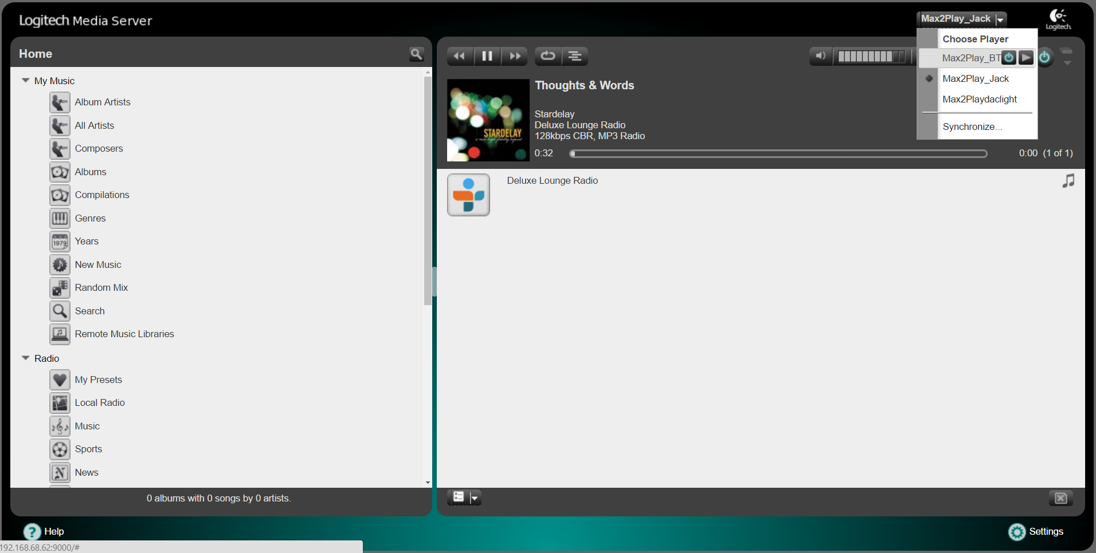This screenshot has height=553, width=1096.
Task: Open the Composers icon
Action: point(60,149)
